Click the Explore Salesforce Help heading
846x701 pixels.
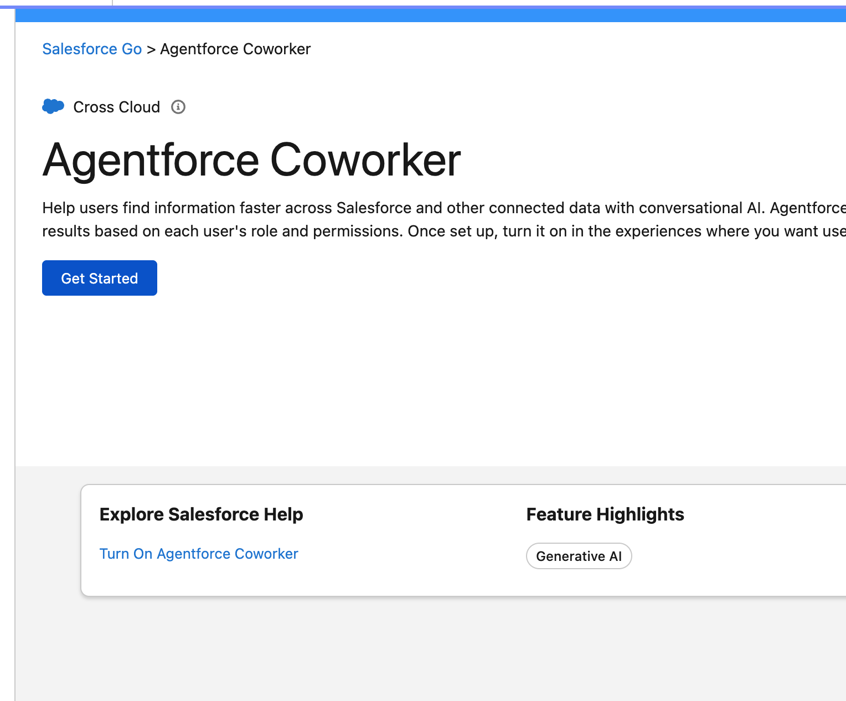coord(202,514)
